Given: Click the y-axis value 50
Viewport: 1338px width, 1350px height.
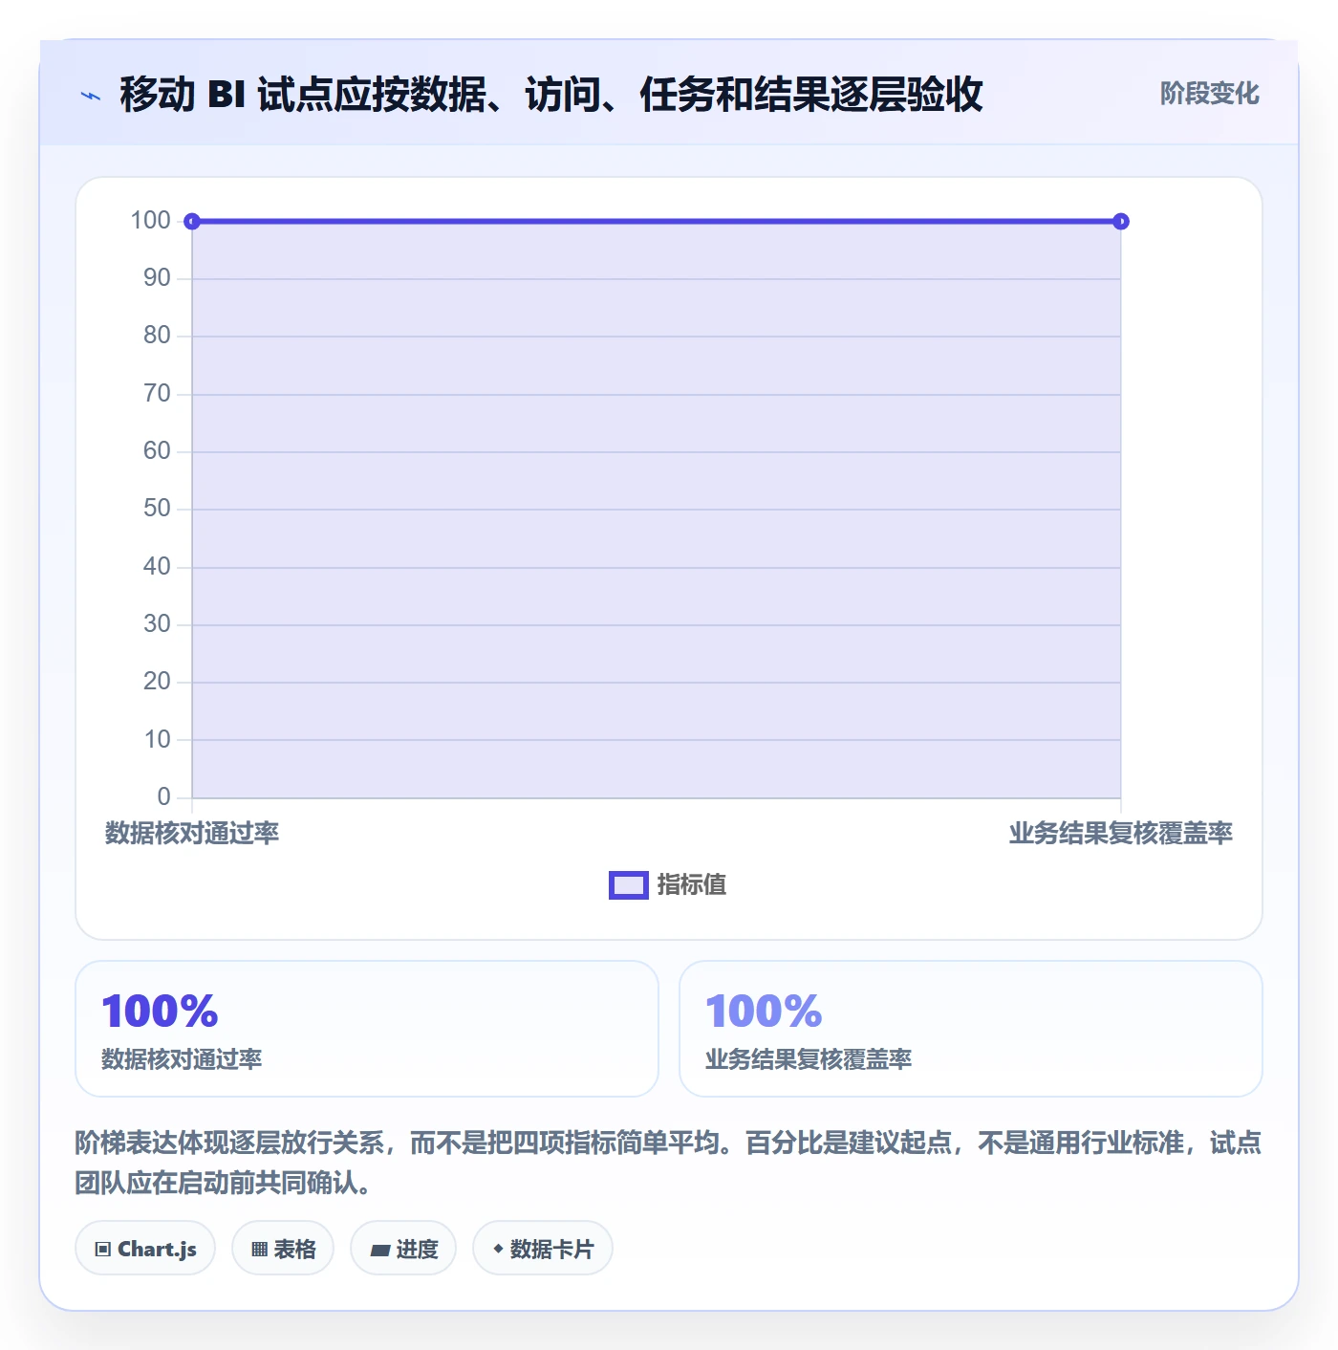Looking at the screenshot, I should [x=157, y=509].
